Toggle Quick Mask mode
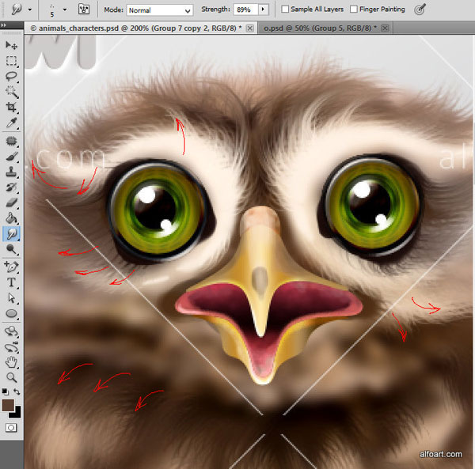The height and width of the screenshot is (469, 475). tap(11, 428)
